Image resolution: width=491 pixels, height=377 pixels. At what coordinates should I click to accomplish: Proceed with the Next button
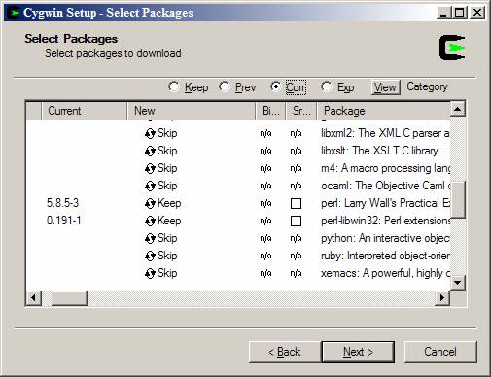click(x=358, y=352)
